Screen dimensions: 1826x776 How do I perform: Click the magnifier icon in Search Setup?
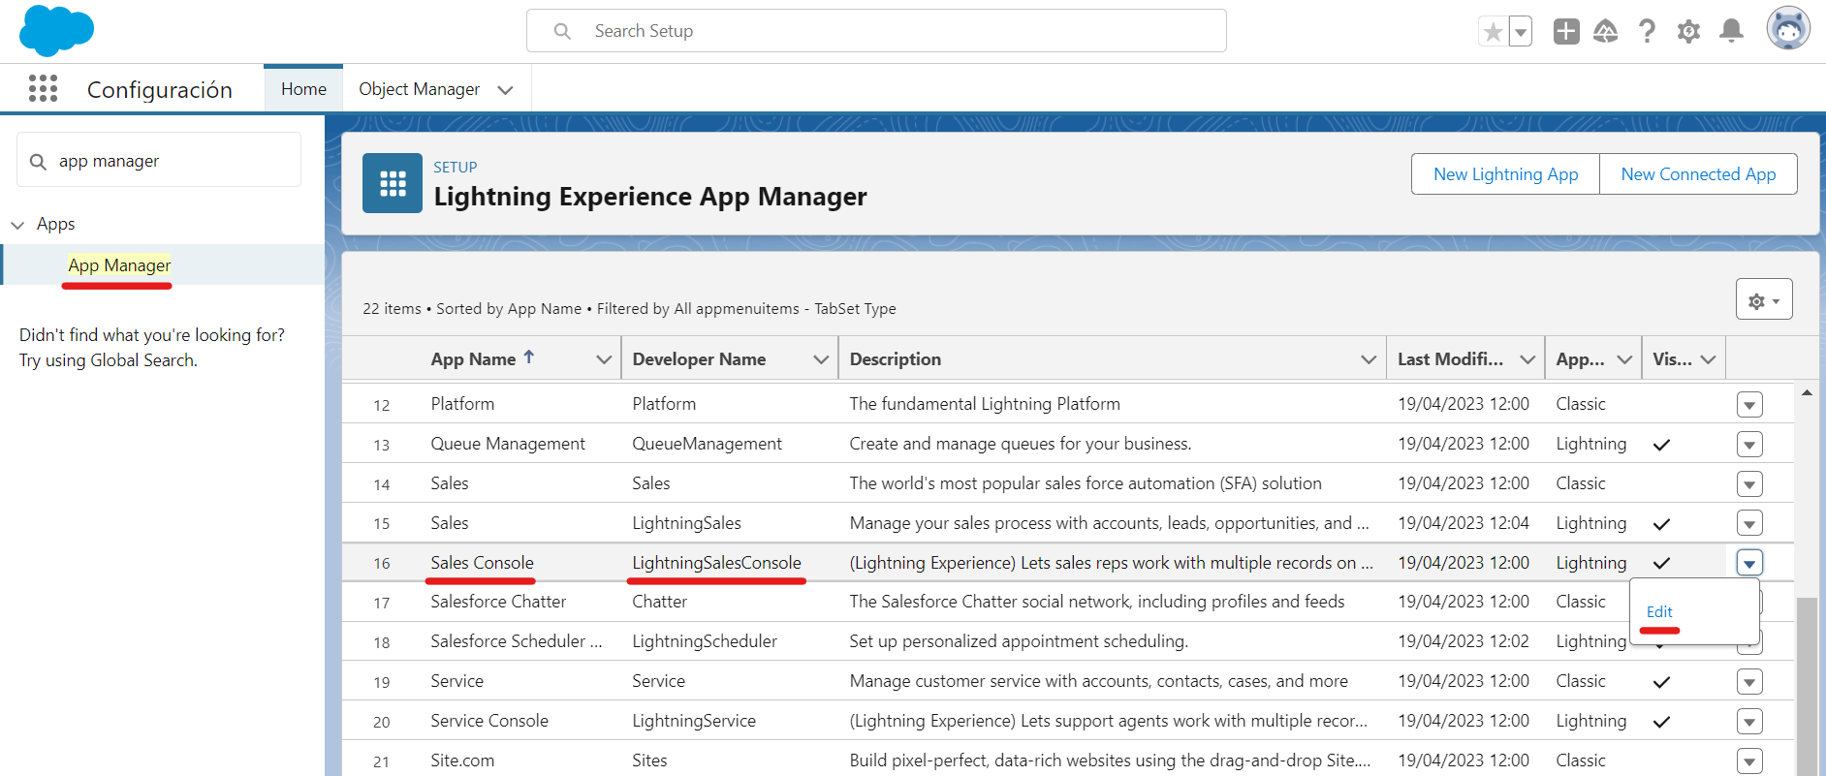(x=562, y=31)
